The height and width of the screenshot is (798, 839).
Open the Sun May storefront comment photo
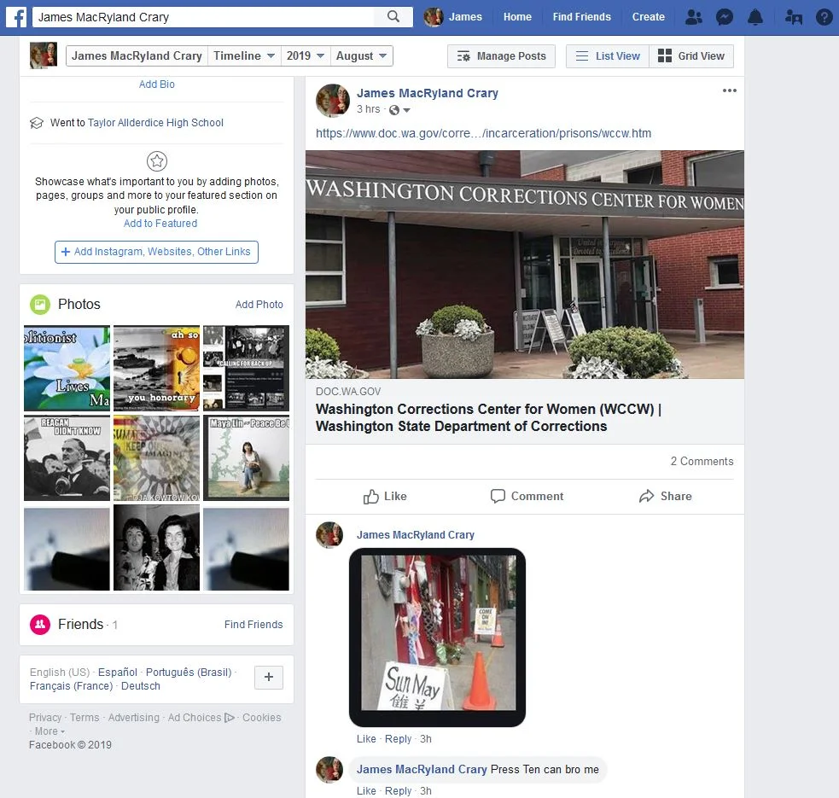click(x=437, y=638)
